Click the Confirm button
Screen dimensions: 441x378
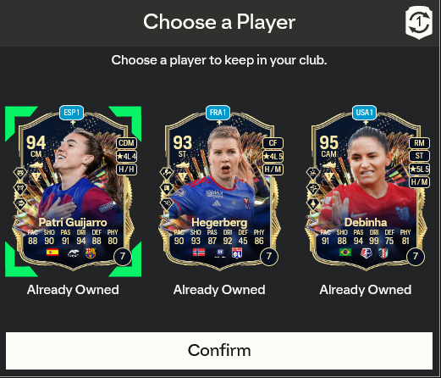coord(219,351)
